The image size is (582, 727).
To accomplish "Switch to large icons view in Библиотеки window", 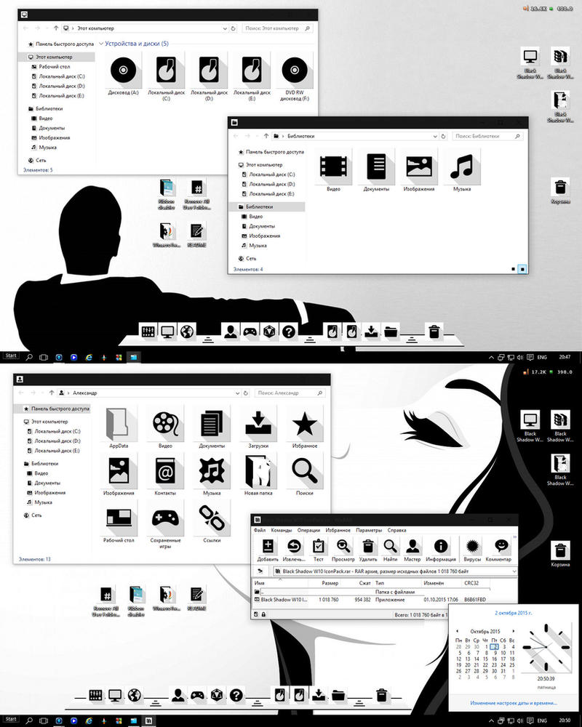I will point(523,269).
